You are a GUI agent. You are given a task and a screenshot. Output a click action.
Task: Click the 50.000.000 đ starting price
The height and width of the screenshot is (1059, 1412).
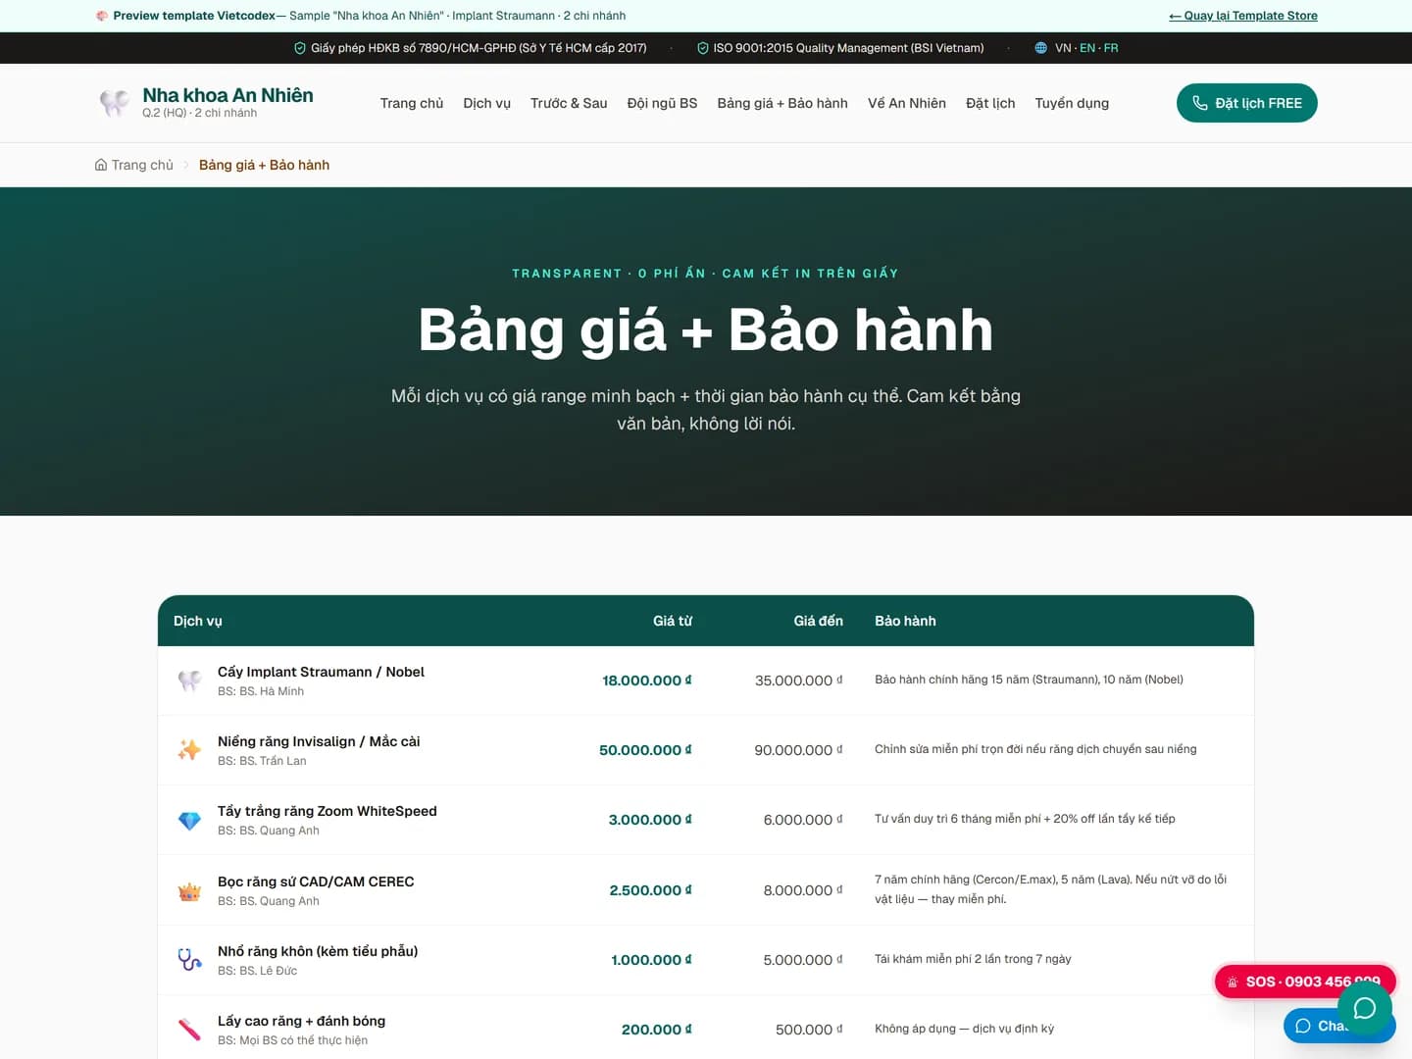pos(645,750)
